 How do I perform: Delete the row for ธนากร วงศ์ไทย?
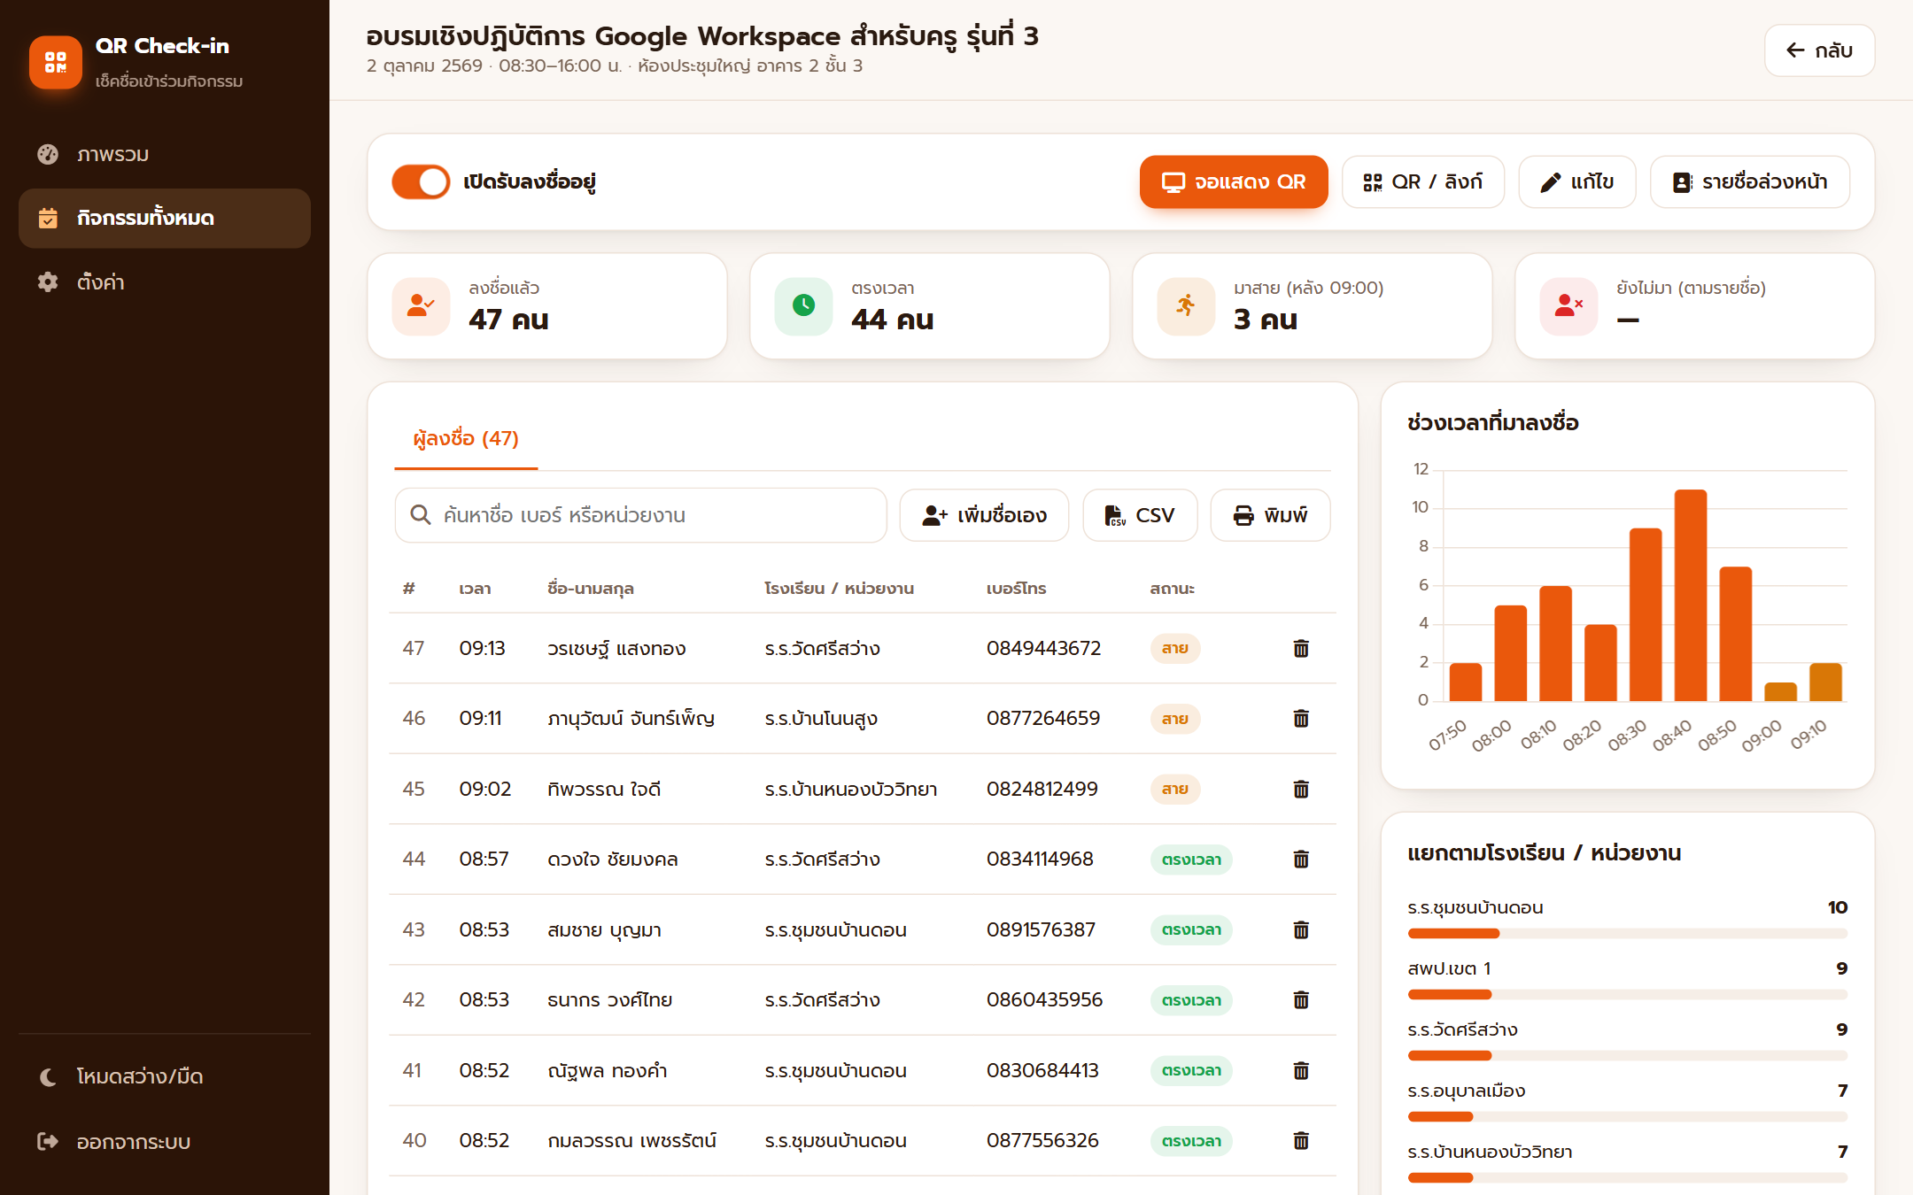pyautogui.click(x=1301, y=999)
